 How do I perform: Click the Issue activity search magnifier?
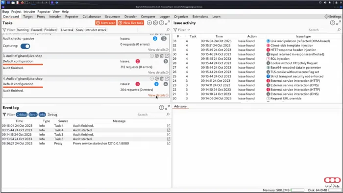[x=339, y=30]
